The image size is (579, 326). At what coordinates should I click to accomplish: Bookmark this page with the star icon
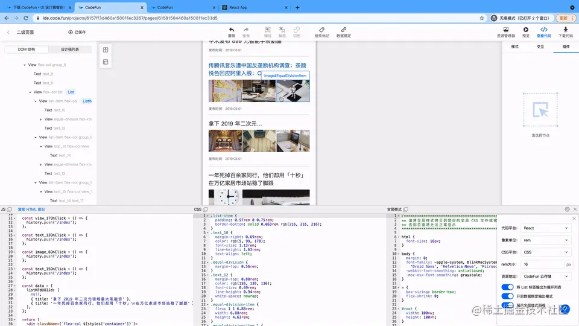click(482, 18)
